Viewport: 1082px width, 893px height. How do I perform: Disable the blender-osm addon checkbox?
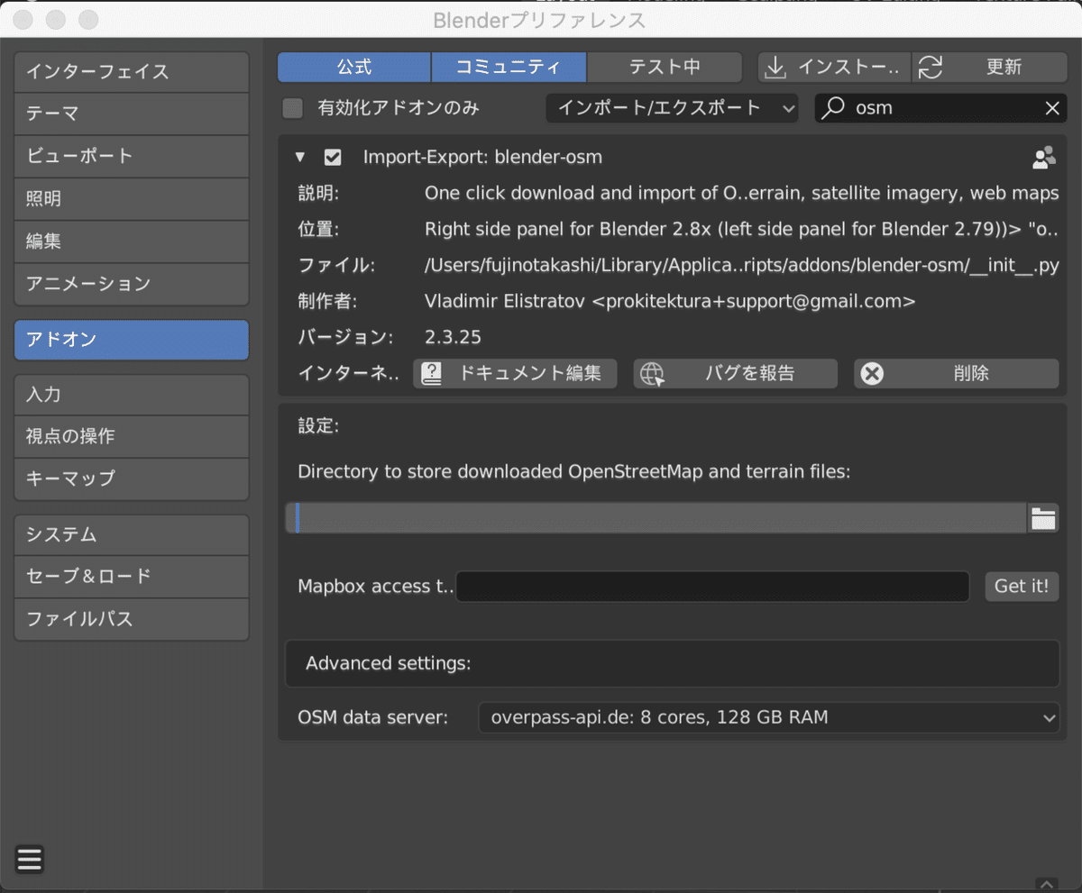(x=333, y=158)
